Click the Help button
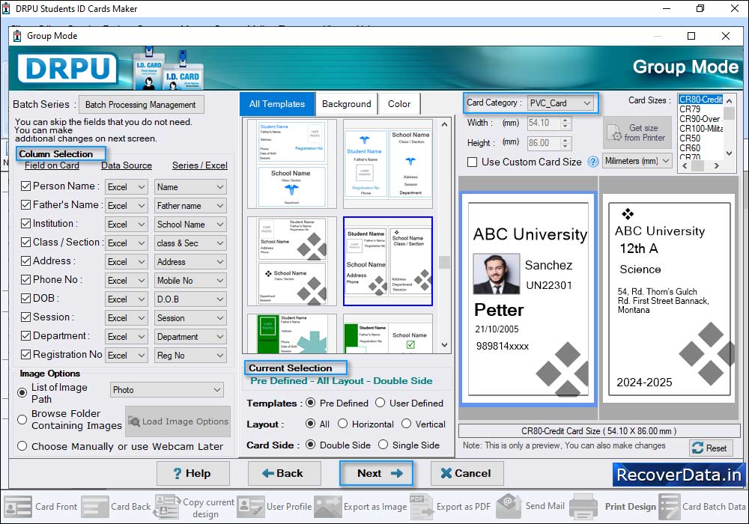Viewport: 749px width, 524px height. [x=193, y=473]
